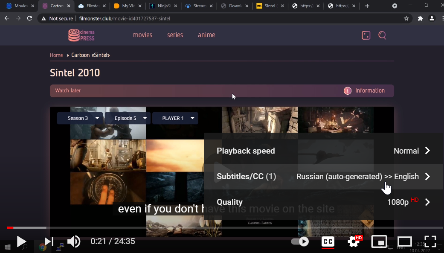Open the Information panel label
The height and width of the screenshot is (253, 444).
(x=370, y=90)
